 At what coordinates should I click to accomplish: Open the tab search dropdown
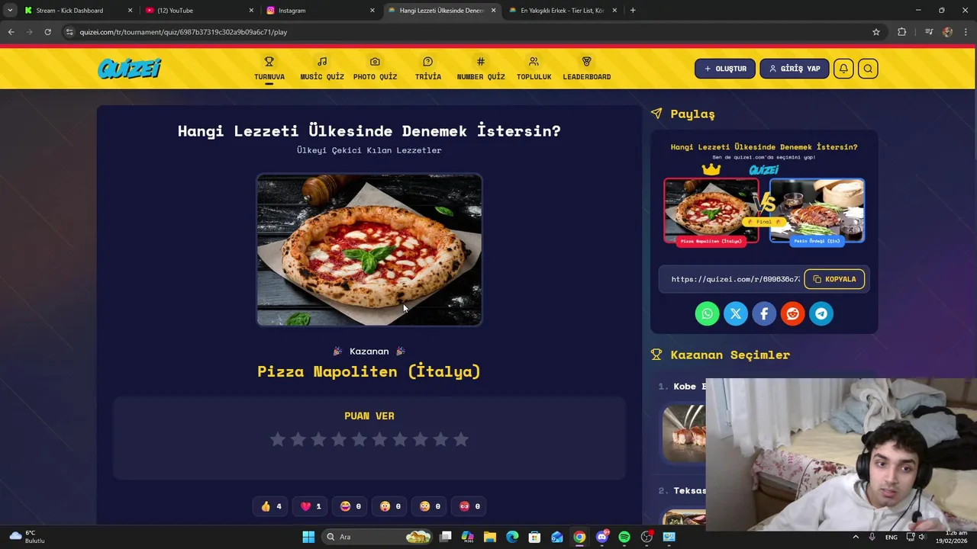tap(9, 11)
